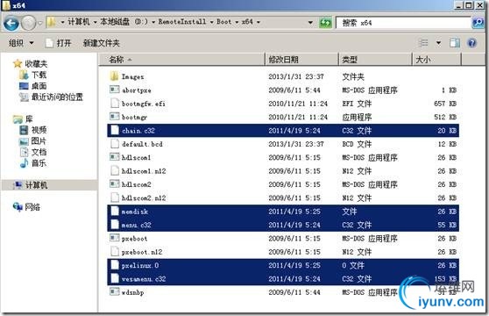
Task: Select the memdisk file icon
Action: [x=115, y=211]
